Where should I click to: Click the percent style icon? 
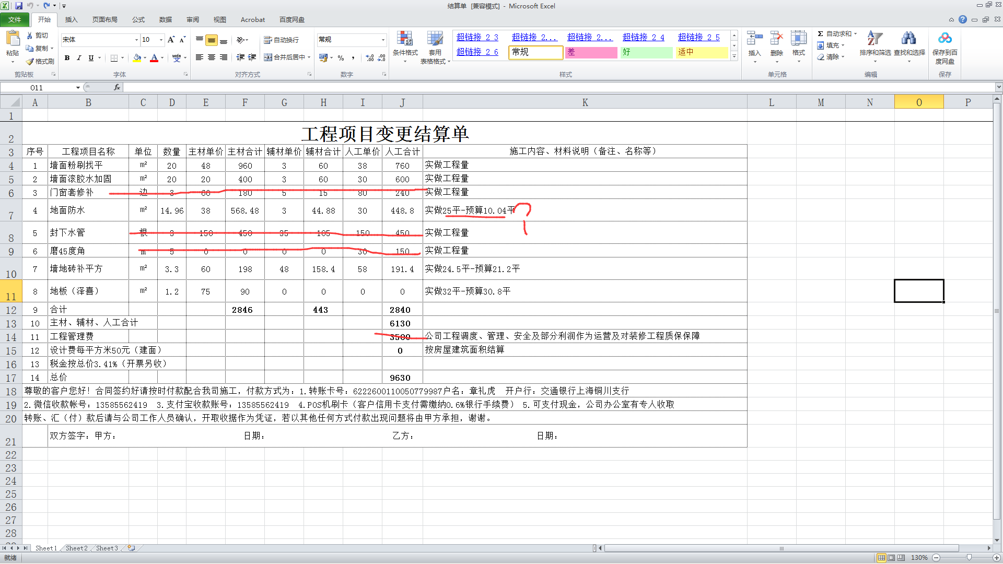(x=341, y=58)
